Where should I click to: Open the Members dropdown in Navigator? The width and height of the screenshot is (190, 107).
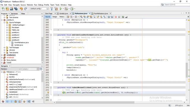[x=20, y=69]
